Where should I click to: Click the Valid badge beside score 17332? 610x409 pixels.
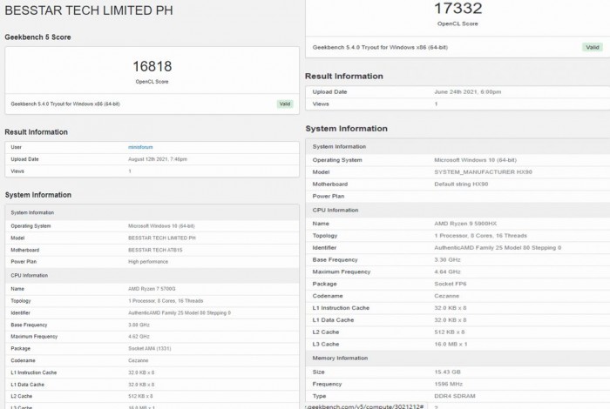pyautogui.click(x=592, y=47)
